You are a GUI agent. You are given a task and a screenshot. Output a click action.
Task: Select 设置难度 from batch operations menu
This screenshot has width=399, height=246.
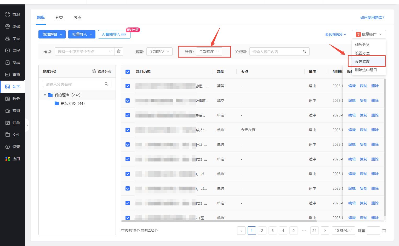(362, 61)
